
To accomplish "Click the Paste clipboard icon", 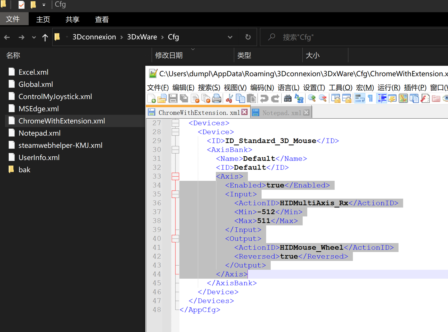I will [x=251, y=99].
